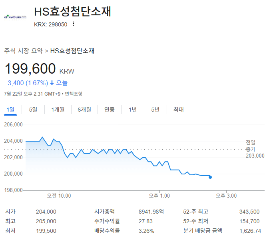
Task: Click the 분기 배당금 금액 value 1,626.74
Action: [x=250, y=231]
